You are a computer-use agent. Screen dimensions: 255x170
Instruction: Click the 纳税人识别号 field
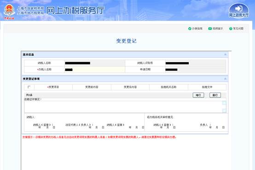coord(196,63)
